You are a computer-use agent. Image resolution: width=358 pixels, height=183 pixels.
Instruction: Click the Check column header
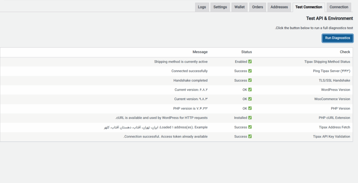click(345, 52)
